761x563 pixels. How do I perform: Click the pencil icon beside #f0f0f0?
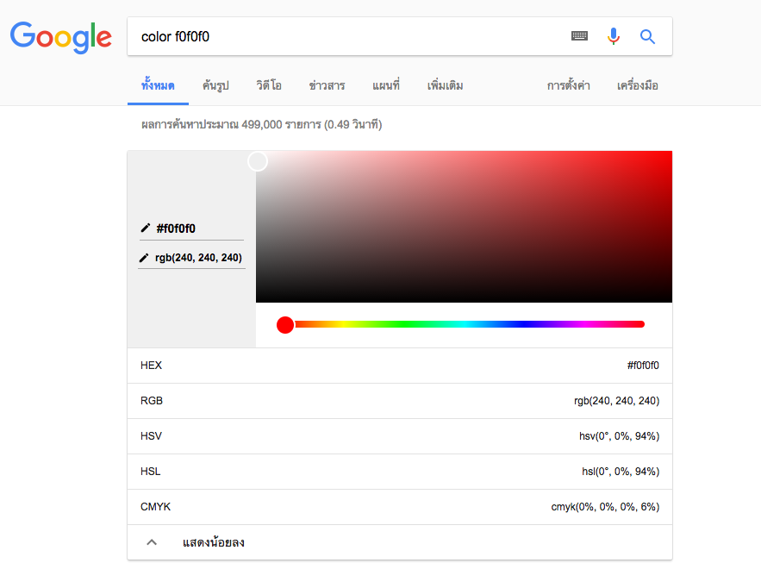tap(145, 228)
